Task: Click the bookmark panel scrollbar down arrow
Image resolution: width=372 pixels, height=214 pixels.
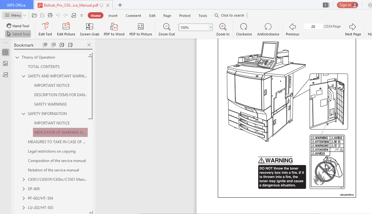Action: coord(90,212)
